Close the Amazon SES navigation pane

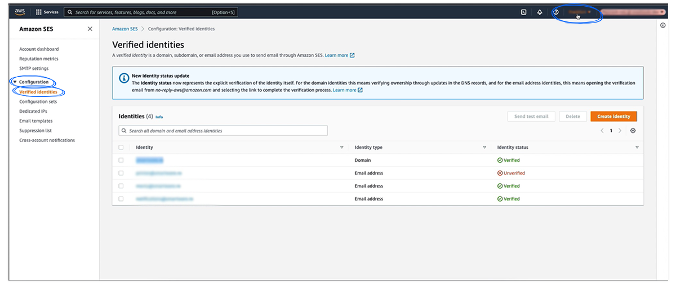(90, 29)
